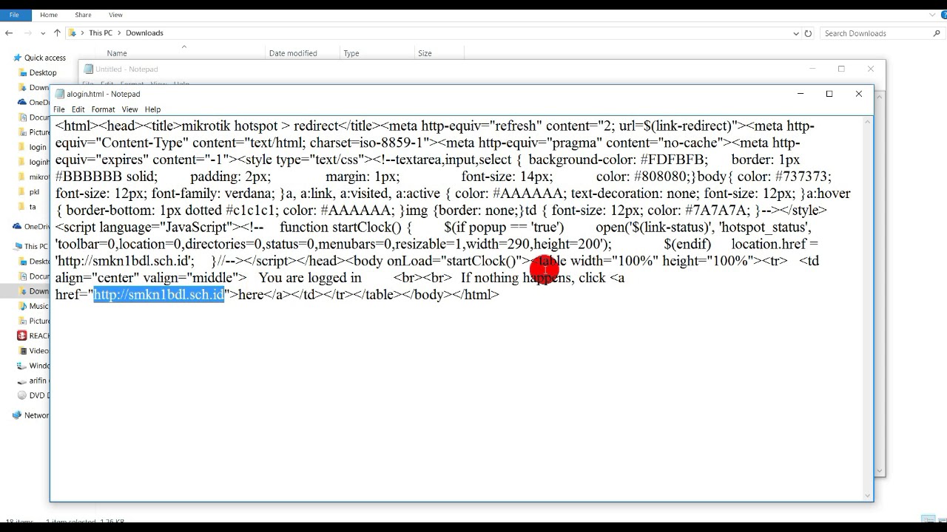Open the ta folder in Quick access

[x=33, y=207]
